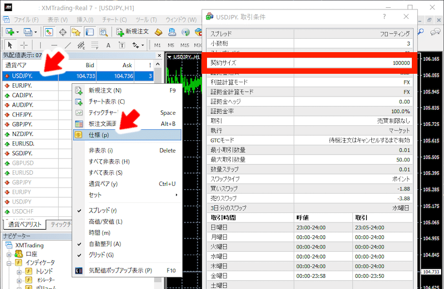Open the チャート (C) menu
This screenshot has height=289, width=444.
[x=114, y=19]
